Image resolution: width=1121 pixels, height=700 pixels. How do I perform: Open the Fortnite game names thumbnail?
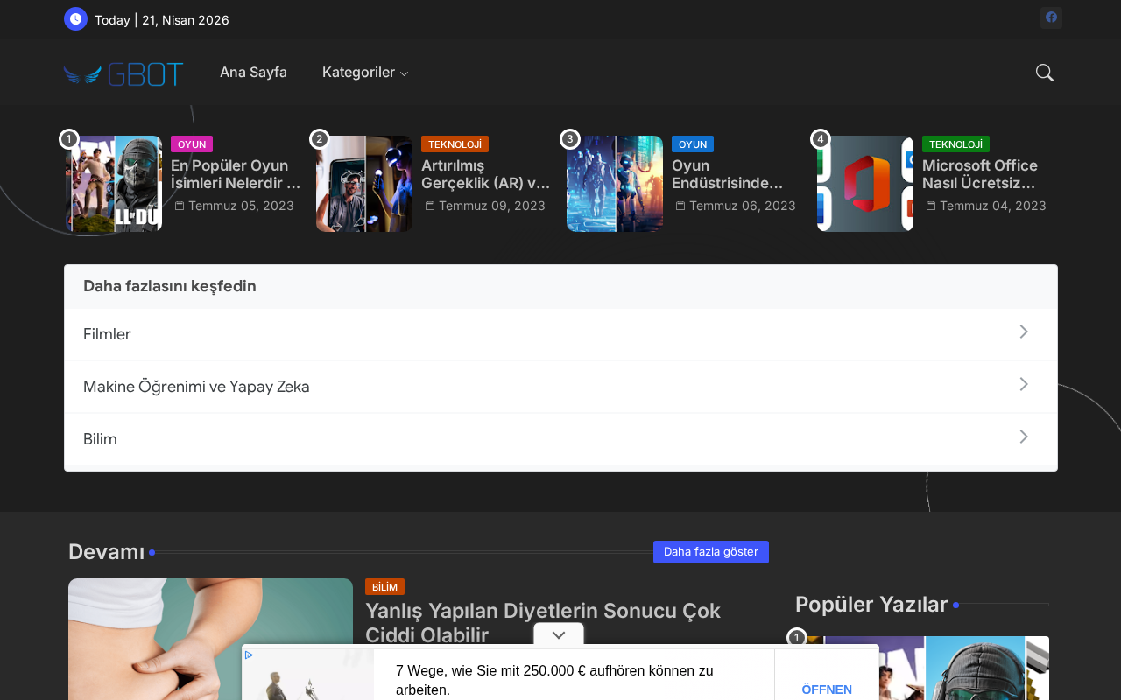pos(114,184)
